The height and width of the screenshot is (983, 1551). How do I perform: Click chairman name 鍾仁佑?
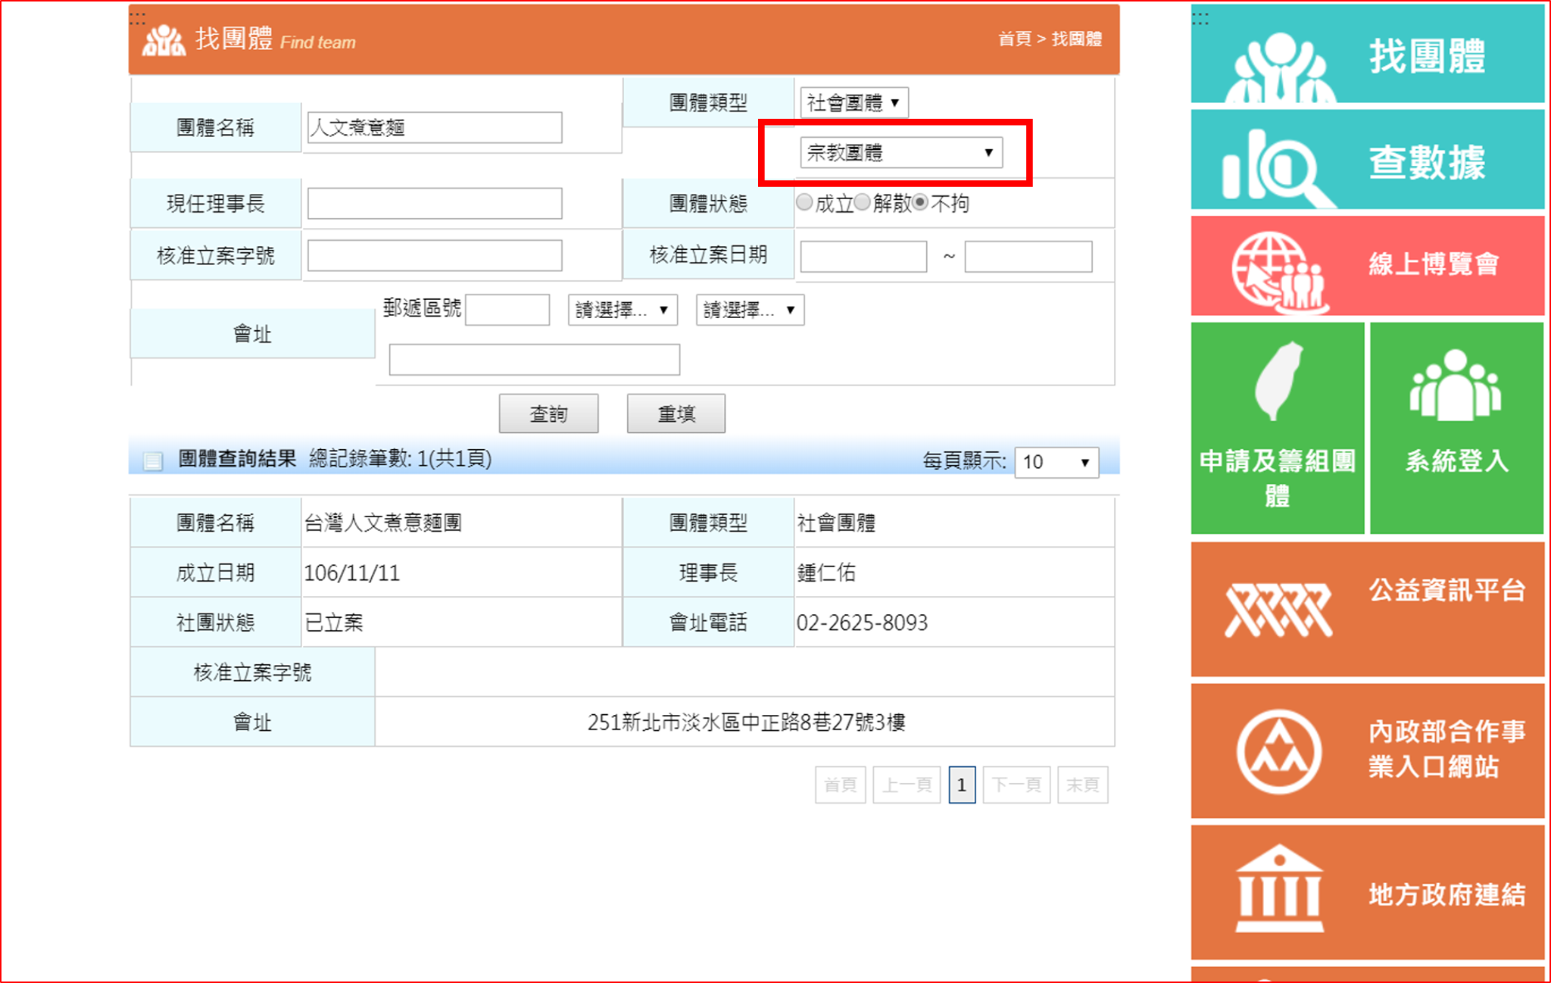coord(826,573)
